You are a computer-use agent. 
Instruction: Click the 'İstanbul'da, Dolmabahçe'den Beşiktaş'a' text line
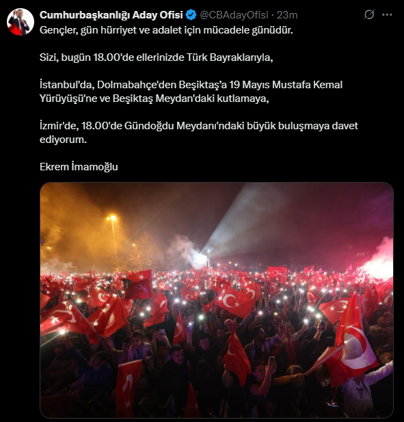click(191, 85)
